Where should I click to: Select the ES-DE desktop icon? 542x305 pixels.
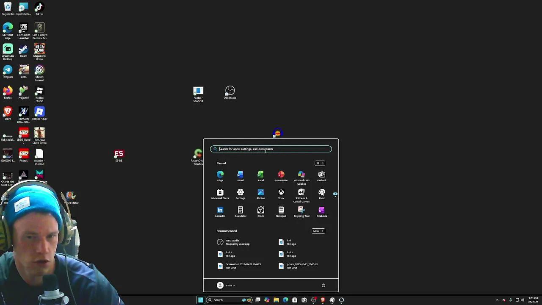pyautogui.click(x=119, y=155)
